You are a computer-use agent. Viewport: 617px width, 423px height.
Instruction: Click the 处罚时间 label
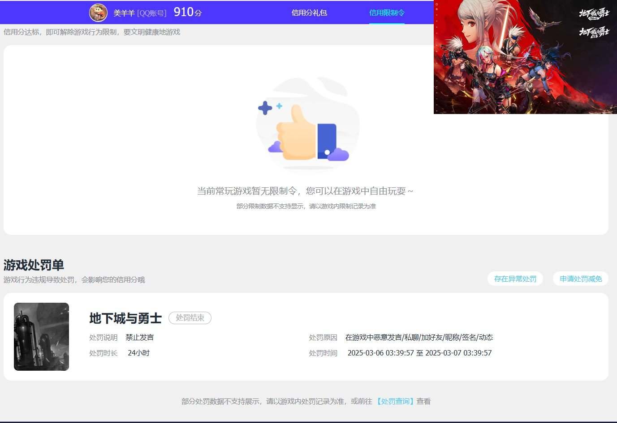point(323,353)
